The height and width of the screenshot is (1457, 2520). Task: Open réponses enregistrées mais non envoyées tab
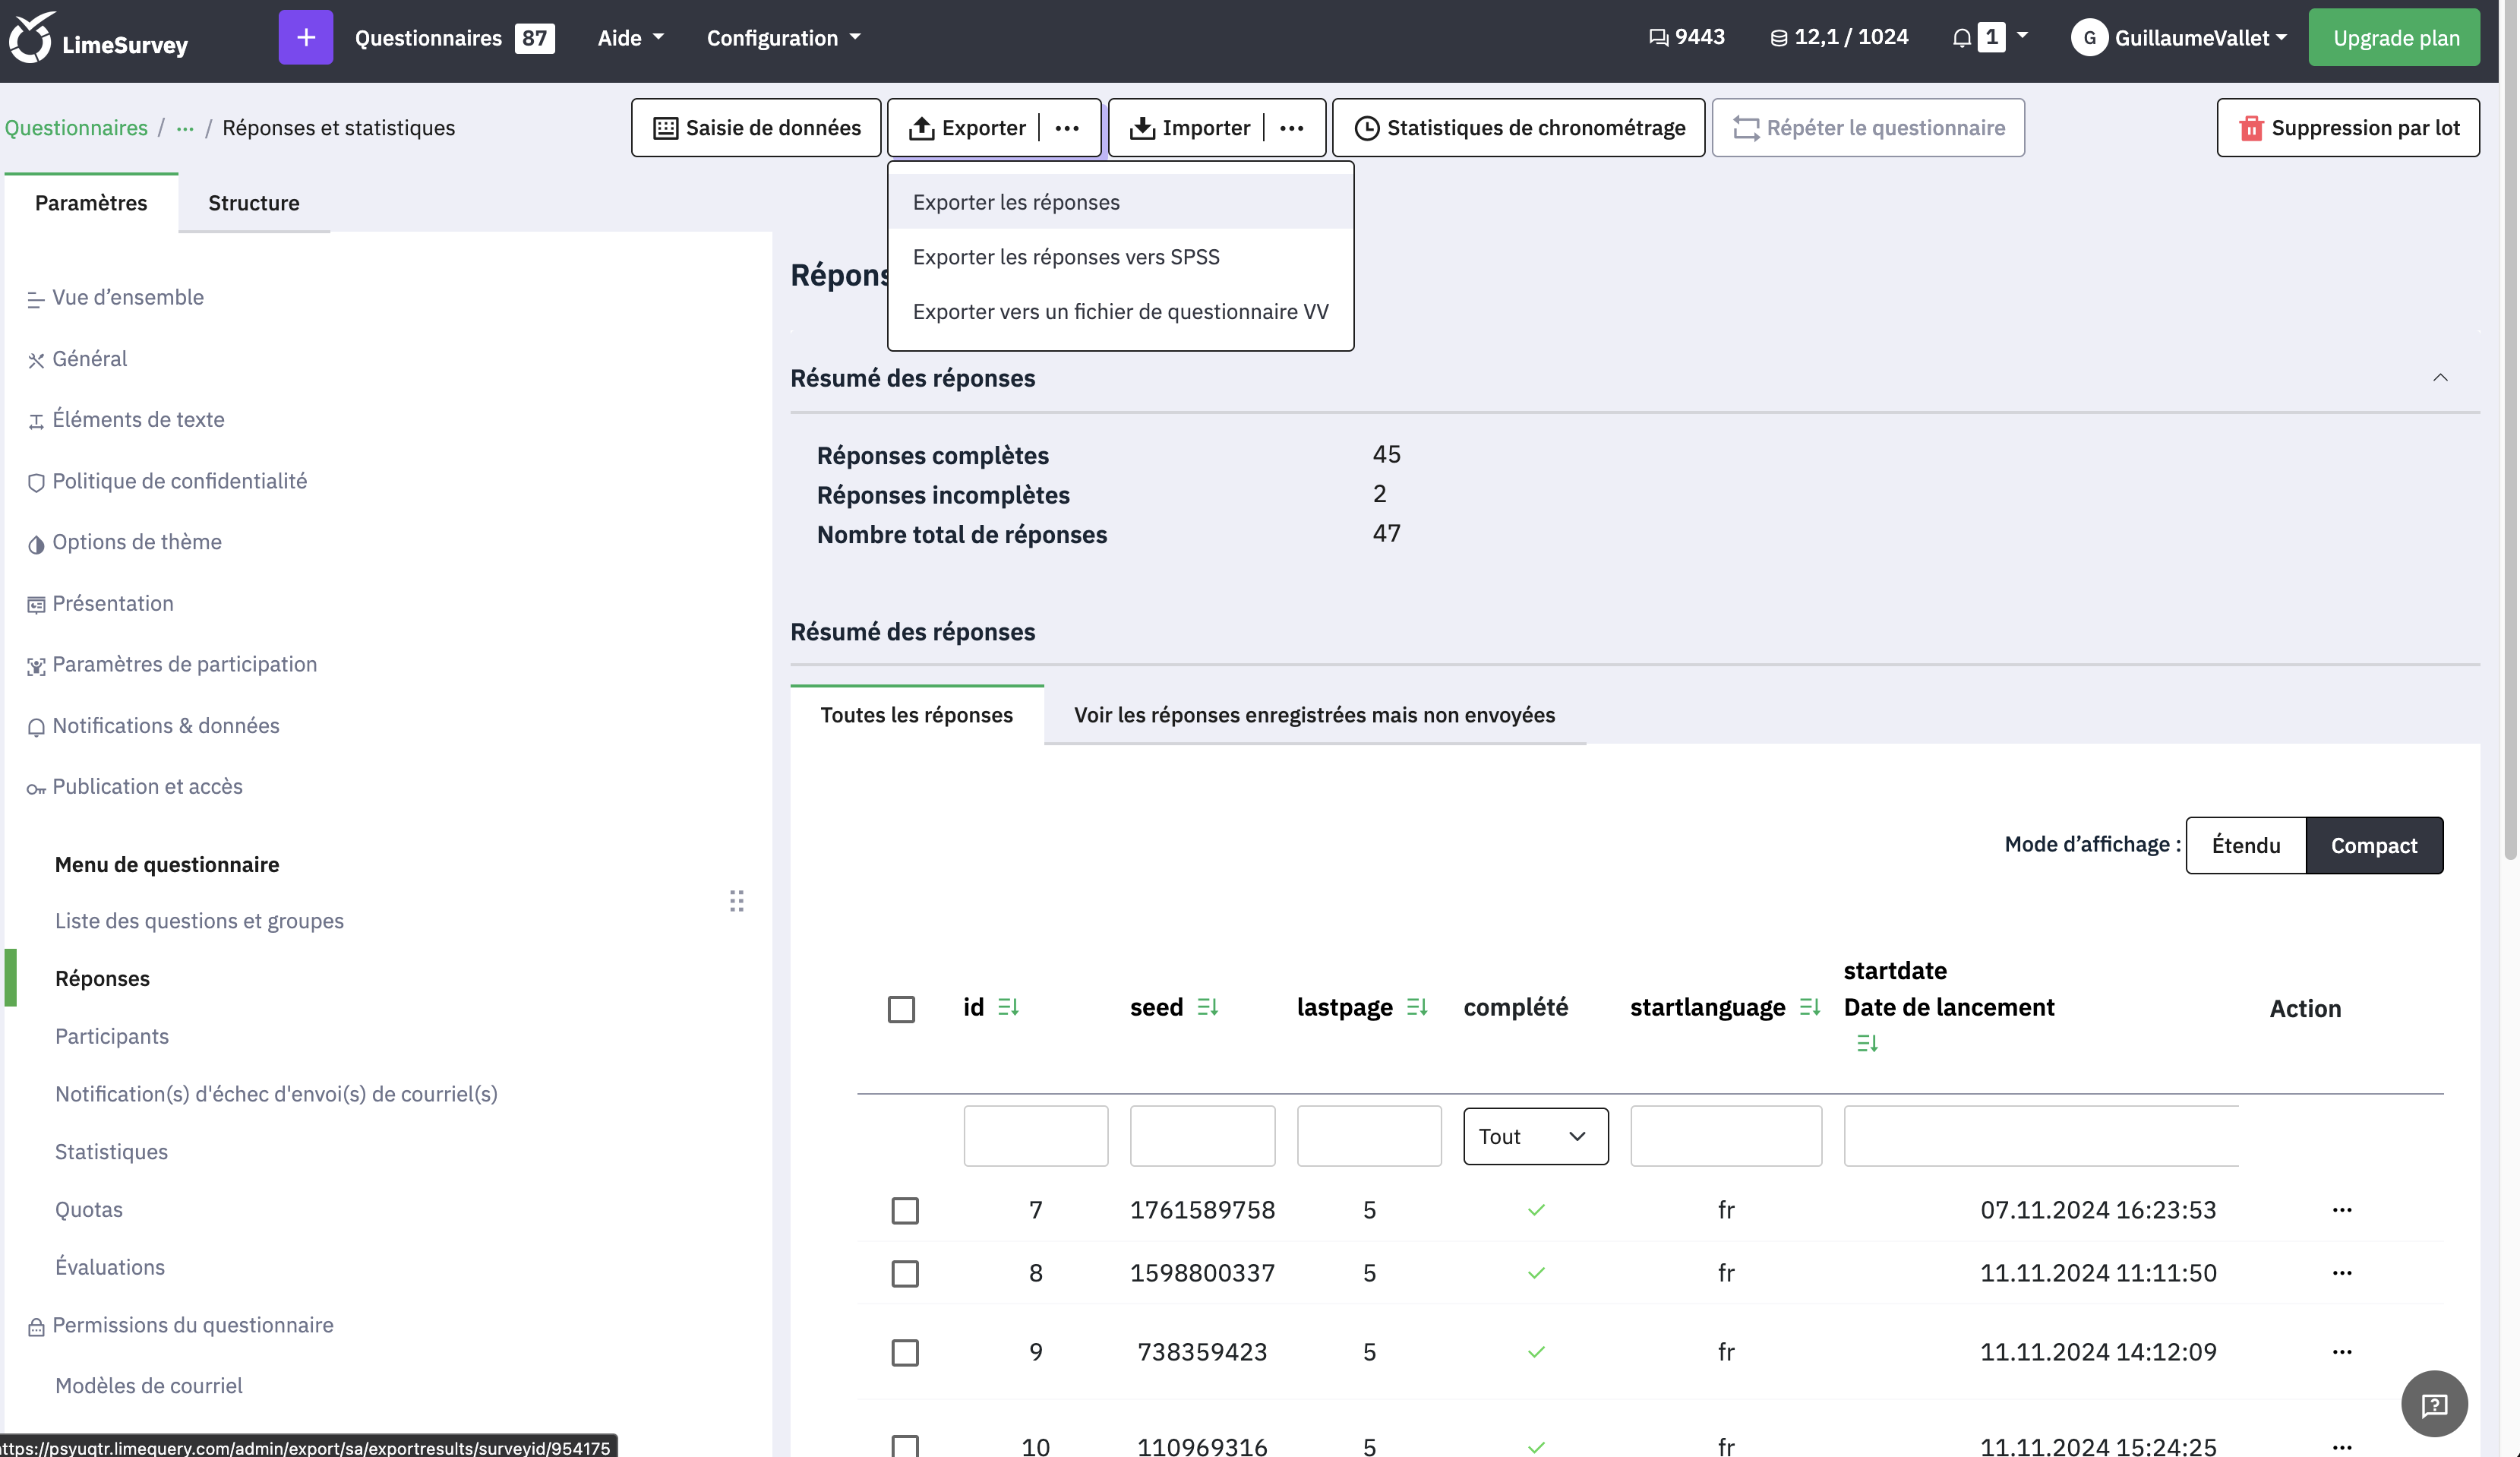tap(1314, 715)
